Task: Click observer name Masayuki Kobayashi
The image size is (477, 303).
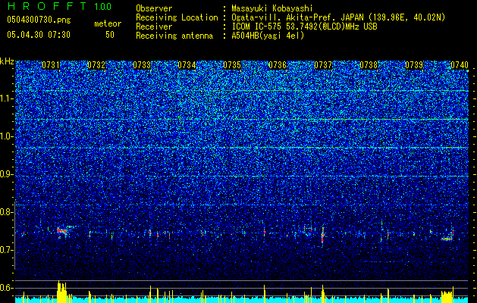Action: (272, 8)
